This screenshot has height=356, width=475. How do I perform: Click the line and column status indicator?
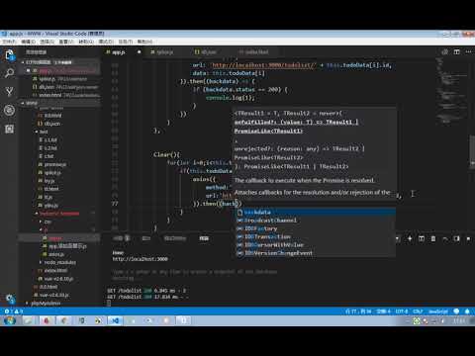(x=358, y=311)
